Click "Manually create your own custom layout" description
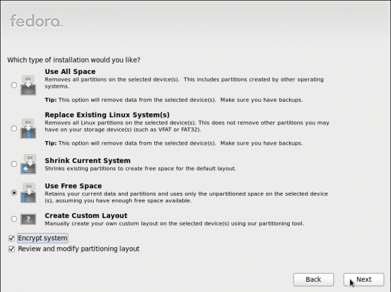Image resolution: width=391 pixels, height=292 pixels. click(174, 223)
